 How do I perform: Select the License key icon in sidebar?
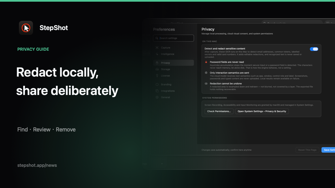tap(157, 75)
